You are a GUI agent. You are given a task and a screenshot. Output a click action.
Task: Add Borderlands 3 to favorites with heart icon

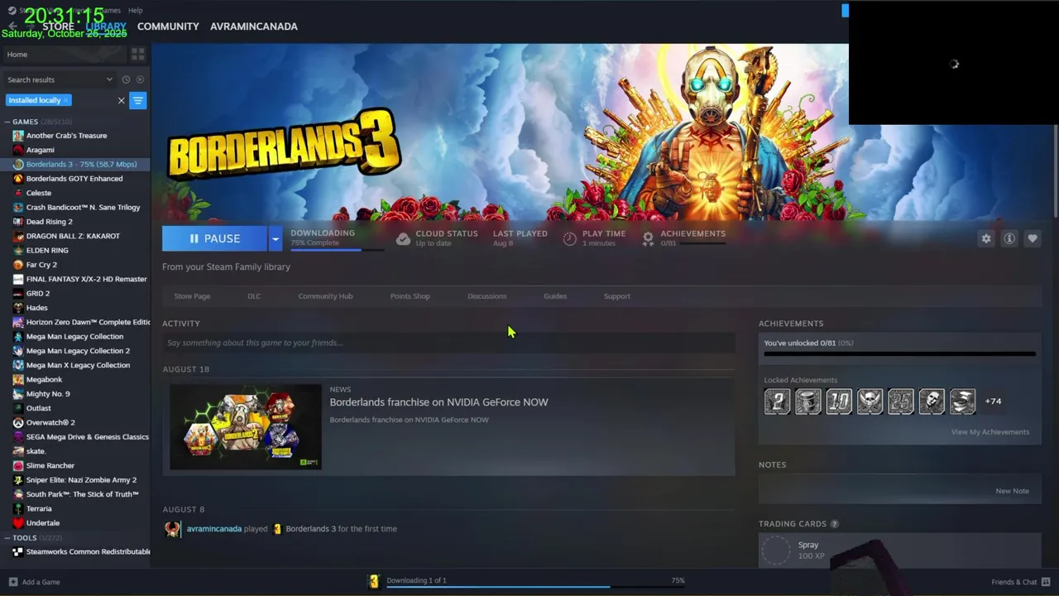[x=1033, y=238]
